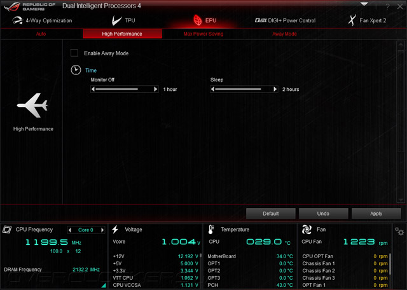Click the main panel vertical scrollbar
Image resolution: width=407 pixels, height=290 pixels.
(x=401, y=122)
